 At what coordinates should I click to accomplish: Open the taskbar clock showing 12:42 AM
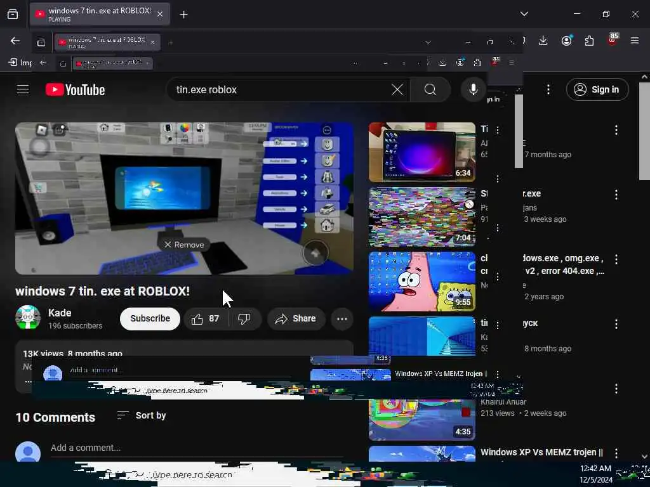[595, 474]
